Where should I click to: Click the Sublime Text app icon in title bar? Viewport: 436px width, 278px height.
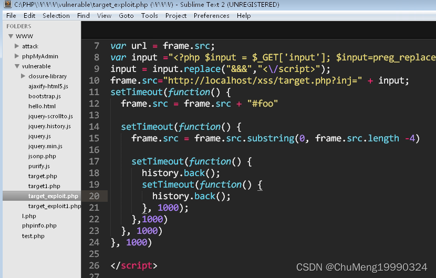tap(7, 4)
